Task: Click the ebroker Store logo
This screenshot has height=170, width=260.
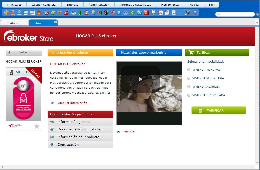Action: click(x=28, y=36)
